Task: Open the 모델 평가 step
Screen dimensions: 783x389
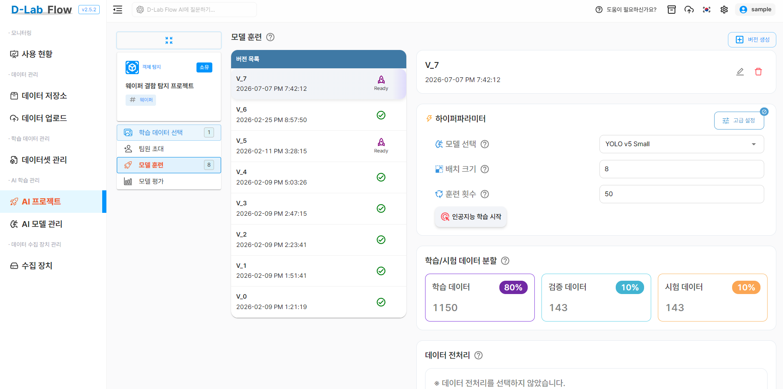Action: [x=169, y=181]
